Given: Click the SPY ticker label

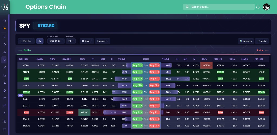Looking at the screenshot, I should coord(25,26).
